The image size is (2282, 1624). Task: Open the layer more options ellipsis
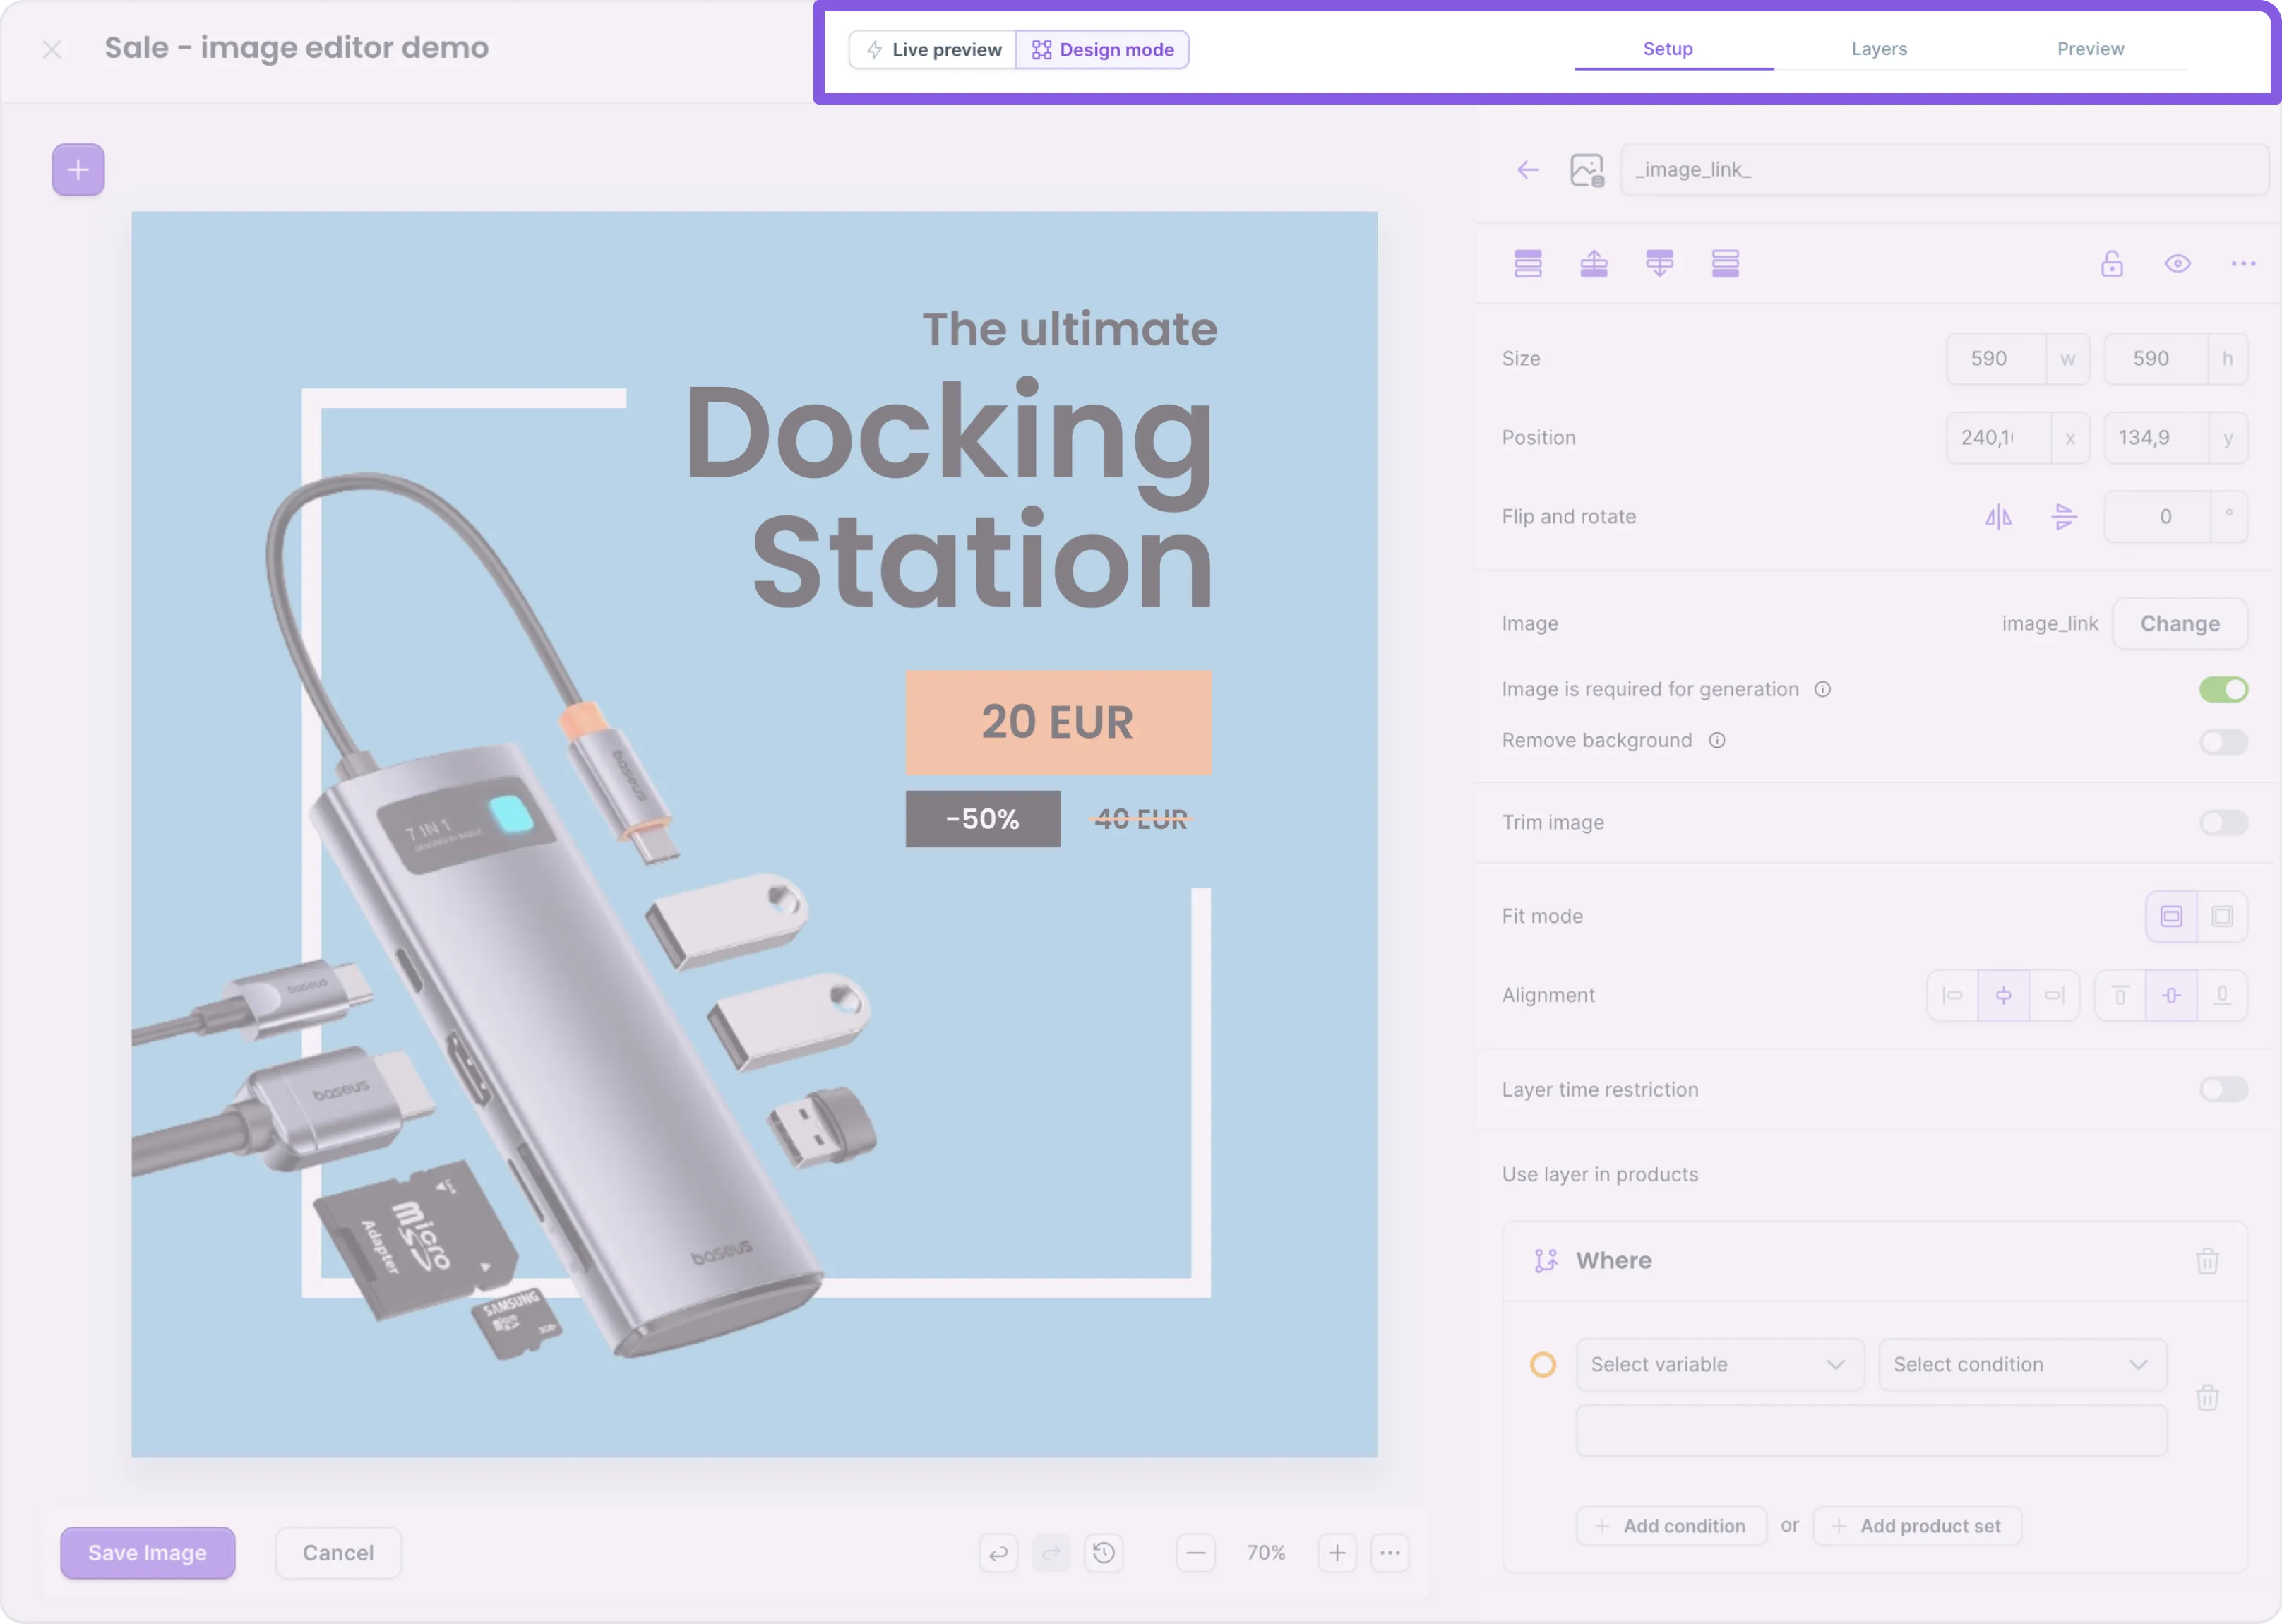tap(2244, 264)
